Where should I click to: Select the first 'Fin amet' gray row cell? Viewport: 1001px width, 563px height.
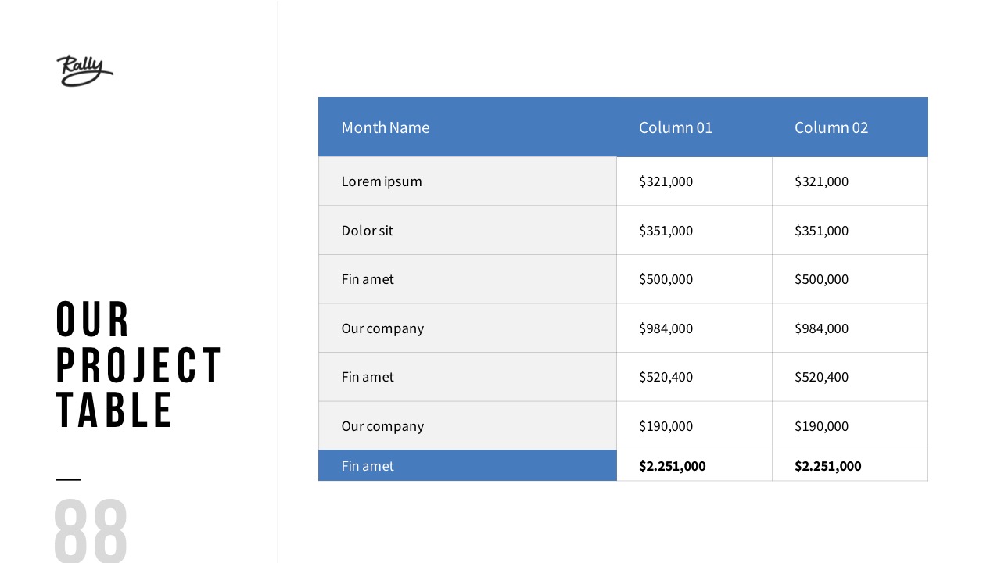368,279
